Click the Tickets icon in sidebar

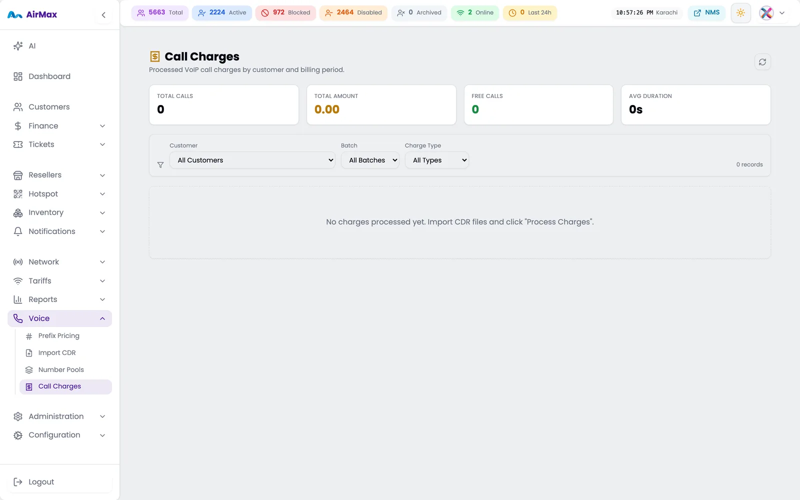coord(18,144)
